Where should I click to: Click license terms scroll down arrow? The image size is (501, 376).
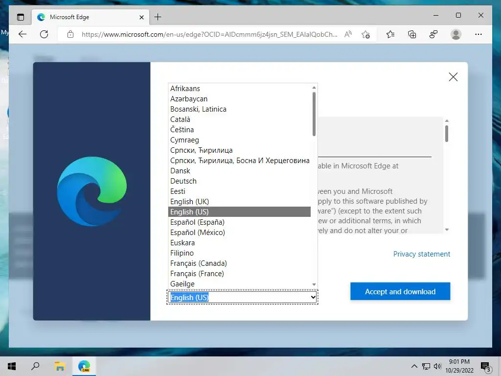point(447,230)
